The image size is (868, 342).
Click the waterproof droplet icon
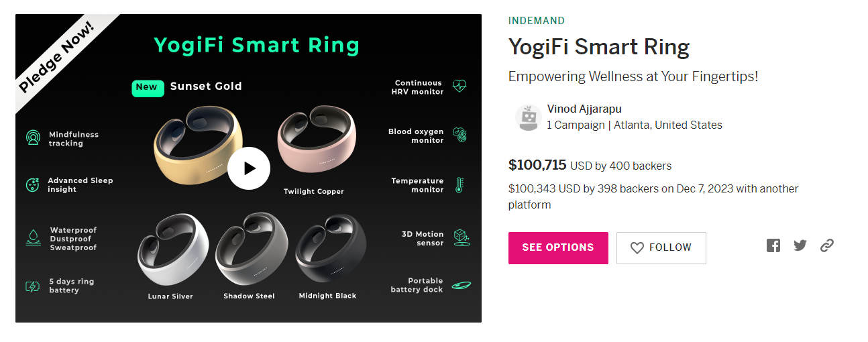32,237
